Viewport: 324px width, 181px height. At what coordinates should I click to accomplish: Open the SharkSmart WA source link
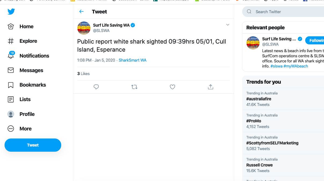pos(133,60)
